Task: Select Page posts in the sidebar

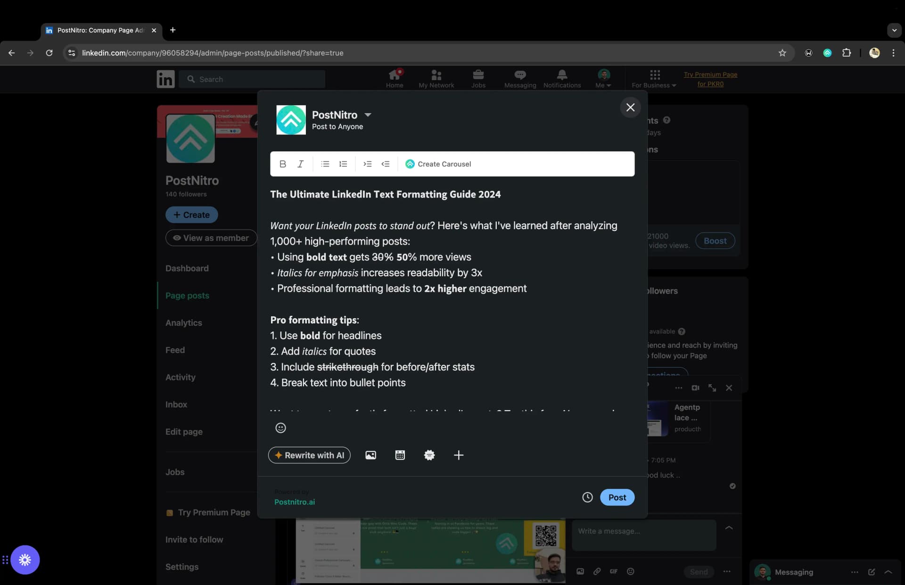Action: coord(187,296)
